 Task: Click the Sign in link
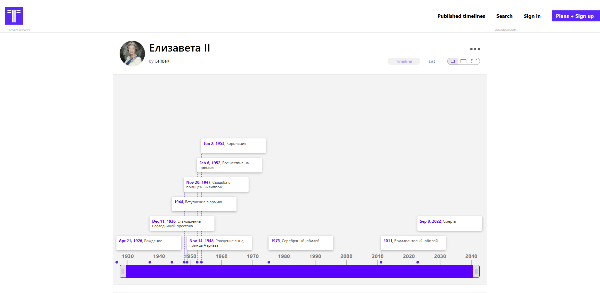click(532, 16)
